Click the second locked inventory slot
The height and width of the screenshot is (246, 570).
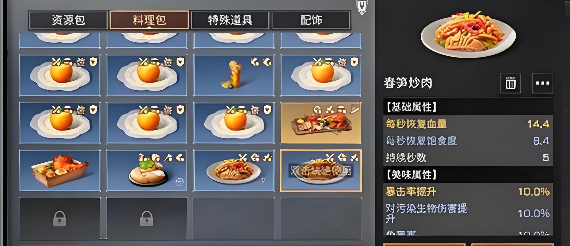[147, 219]
